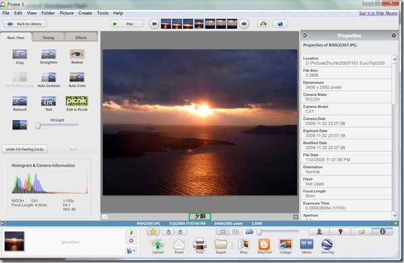Switch to the Tuning tab
Viewport: 404px width, 263px height.
click(x=48, y=38)
